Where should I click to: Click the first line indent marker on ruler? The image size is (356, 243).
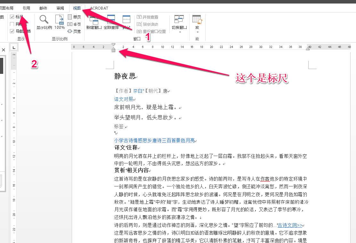pos(114,45)
